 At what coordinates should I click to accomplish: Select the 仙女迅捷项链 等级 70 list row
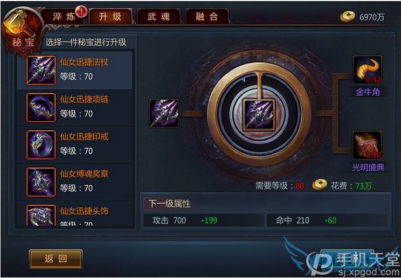point(75,107)
